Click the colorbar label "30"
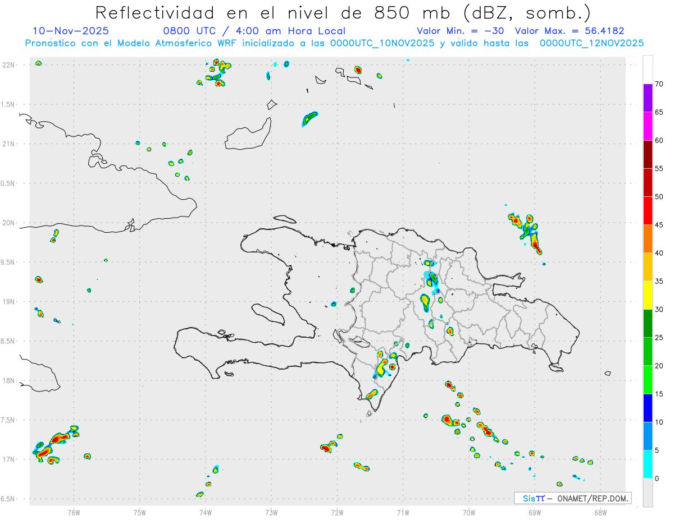 (659, 309)
